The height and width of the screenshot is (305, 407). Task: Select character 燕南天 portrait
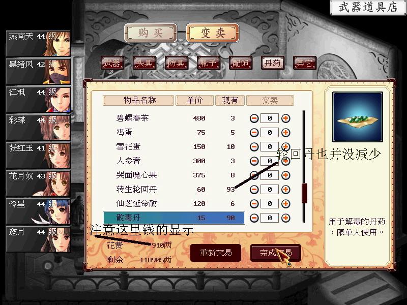pyautogui.click(x=38, y=44)
